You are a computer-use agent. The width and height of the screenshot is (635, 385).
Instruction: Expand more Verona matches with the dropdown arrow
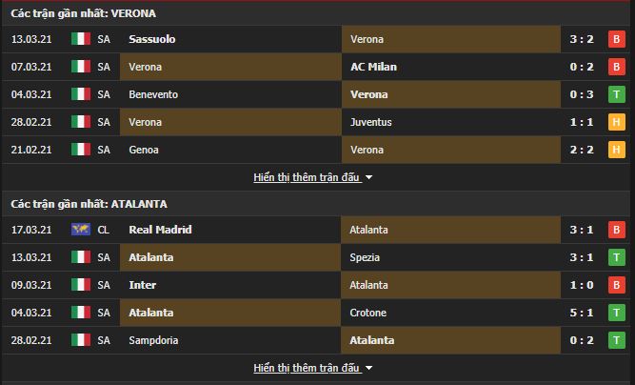368,177
